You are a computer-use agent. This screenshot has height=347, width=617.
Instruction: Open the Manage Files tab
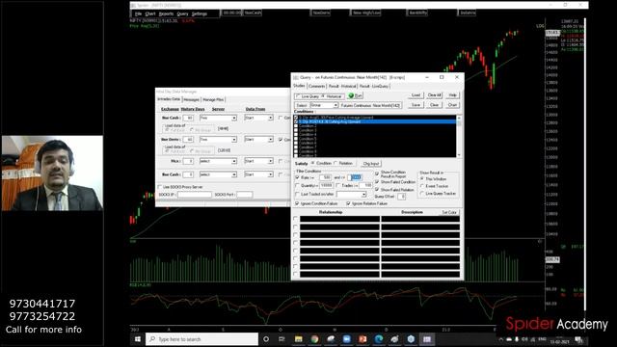pos(213,100)
